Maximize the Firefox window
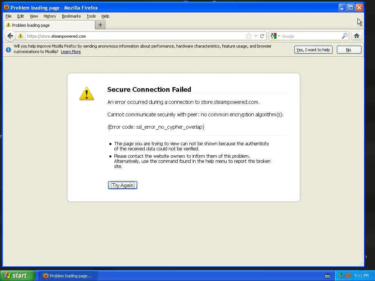Screen dimensions: 375x281 tap(351, 8)
